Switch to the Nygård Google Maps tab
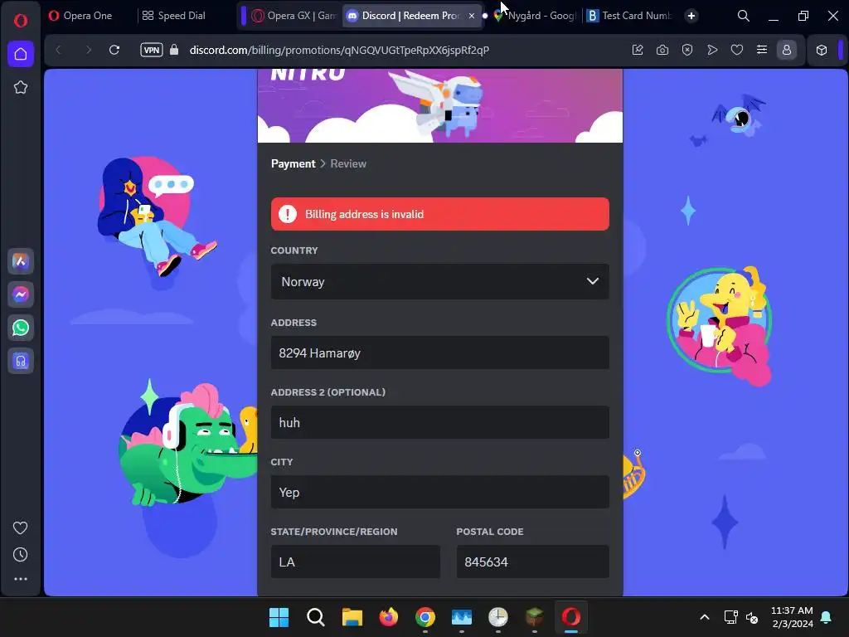The height and width of the screenshot is (637, 849). 536,16
